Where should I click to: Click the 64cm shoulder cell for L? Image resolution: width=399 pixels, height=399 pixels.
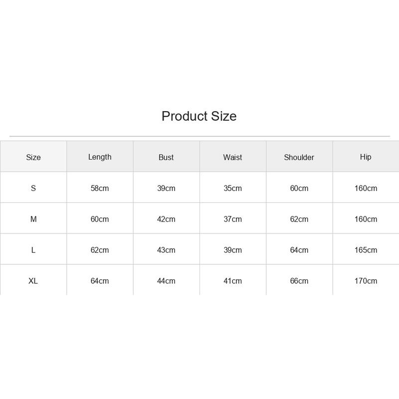click(299, 250)
